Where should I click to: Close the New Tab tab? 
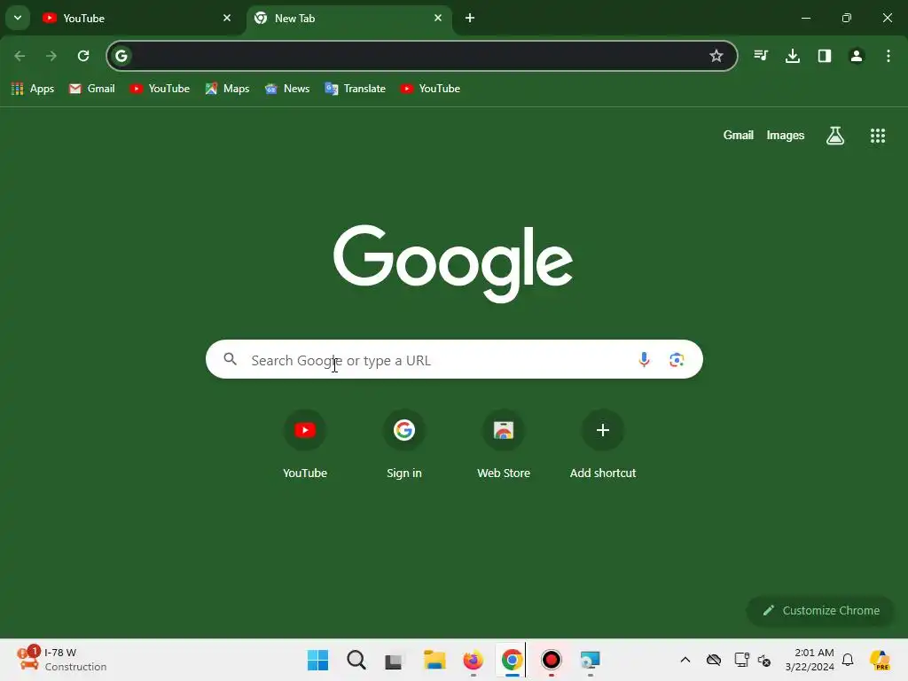[x=438, y=18]
